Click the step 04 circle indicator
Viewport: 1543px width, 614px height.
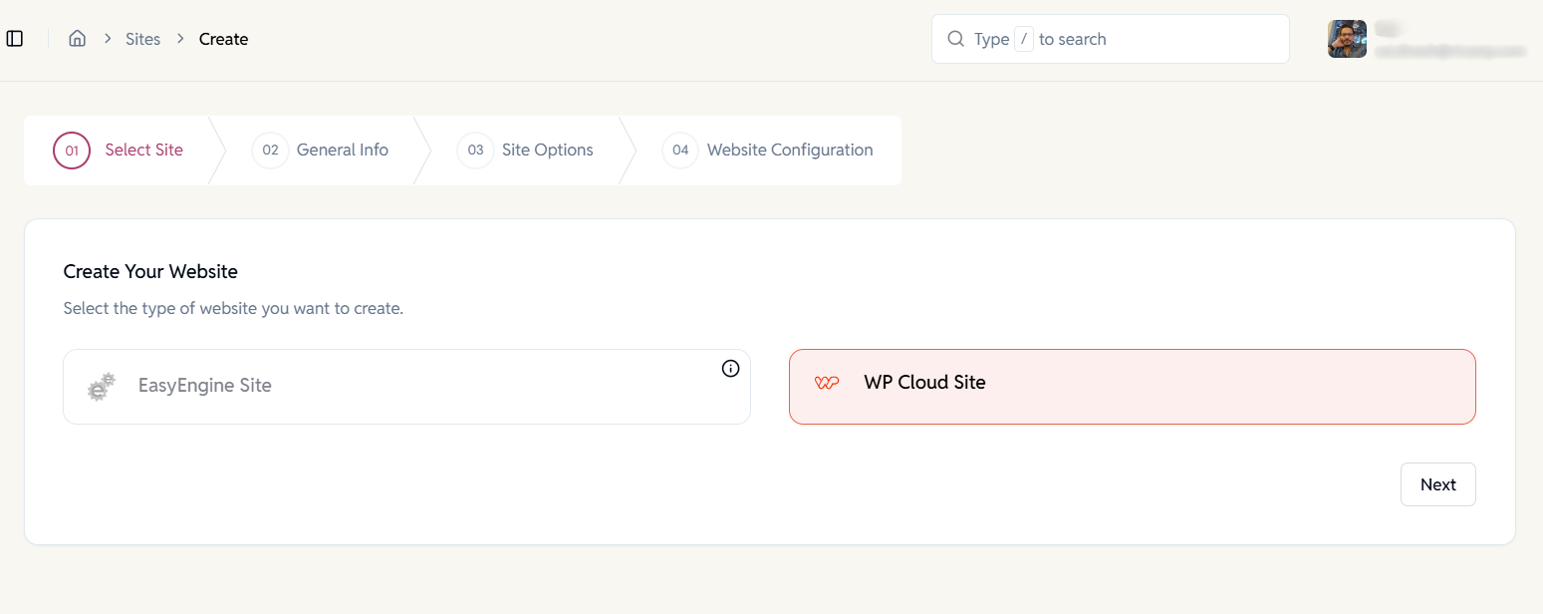point(679,150)
